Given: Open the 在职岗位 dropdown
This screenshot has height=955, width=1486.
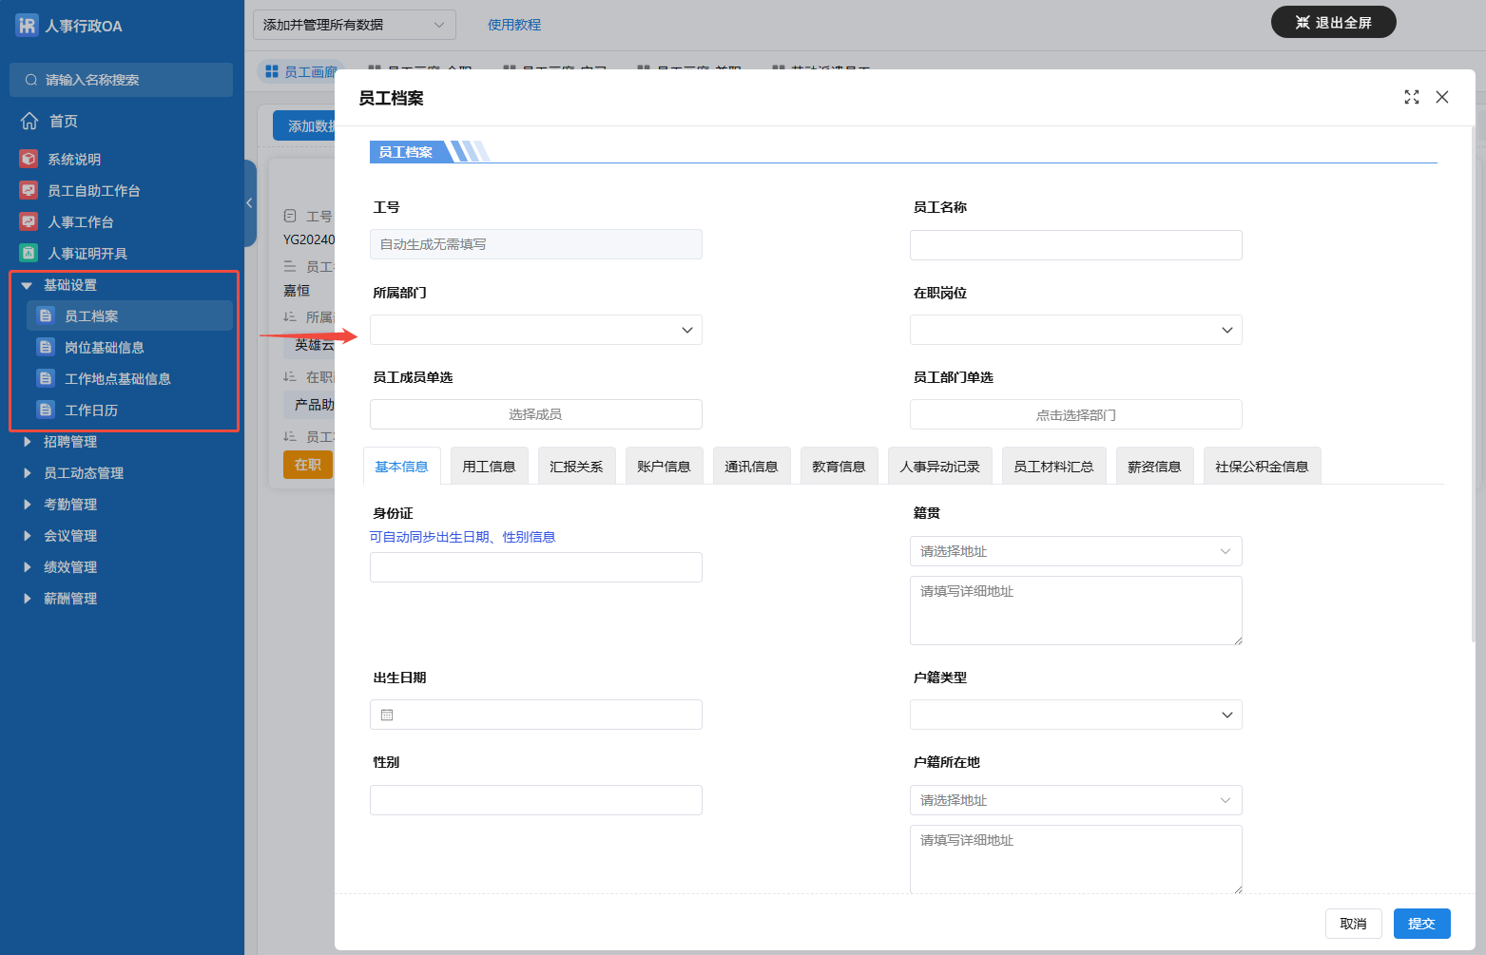Looking at the screenshot, I should coord(1075,330).
